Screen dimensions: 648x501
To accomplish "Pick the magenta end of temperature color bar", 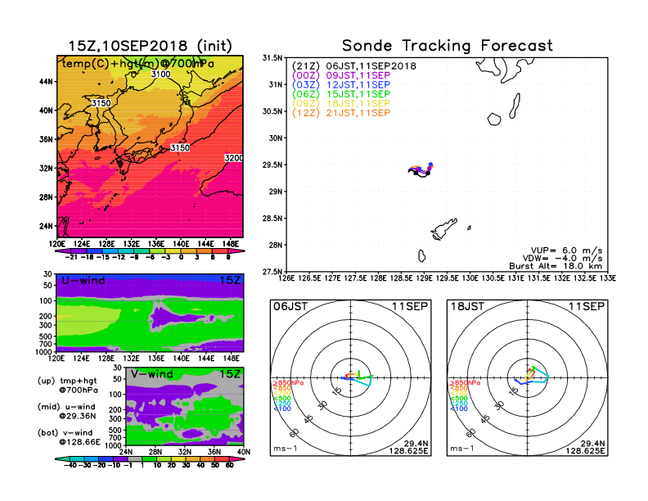I will point(236,251).
